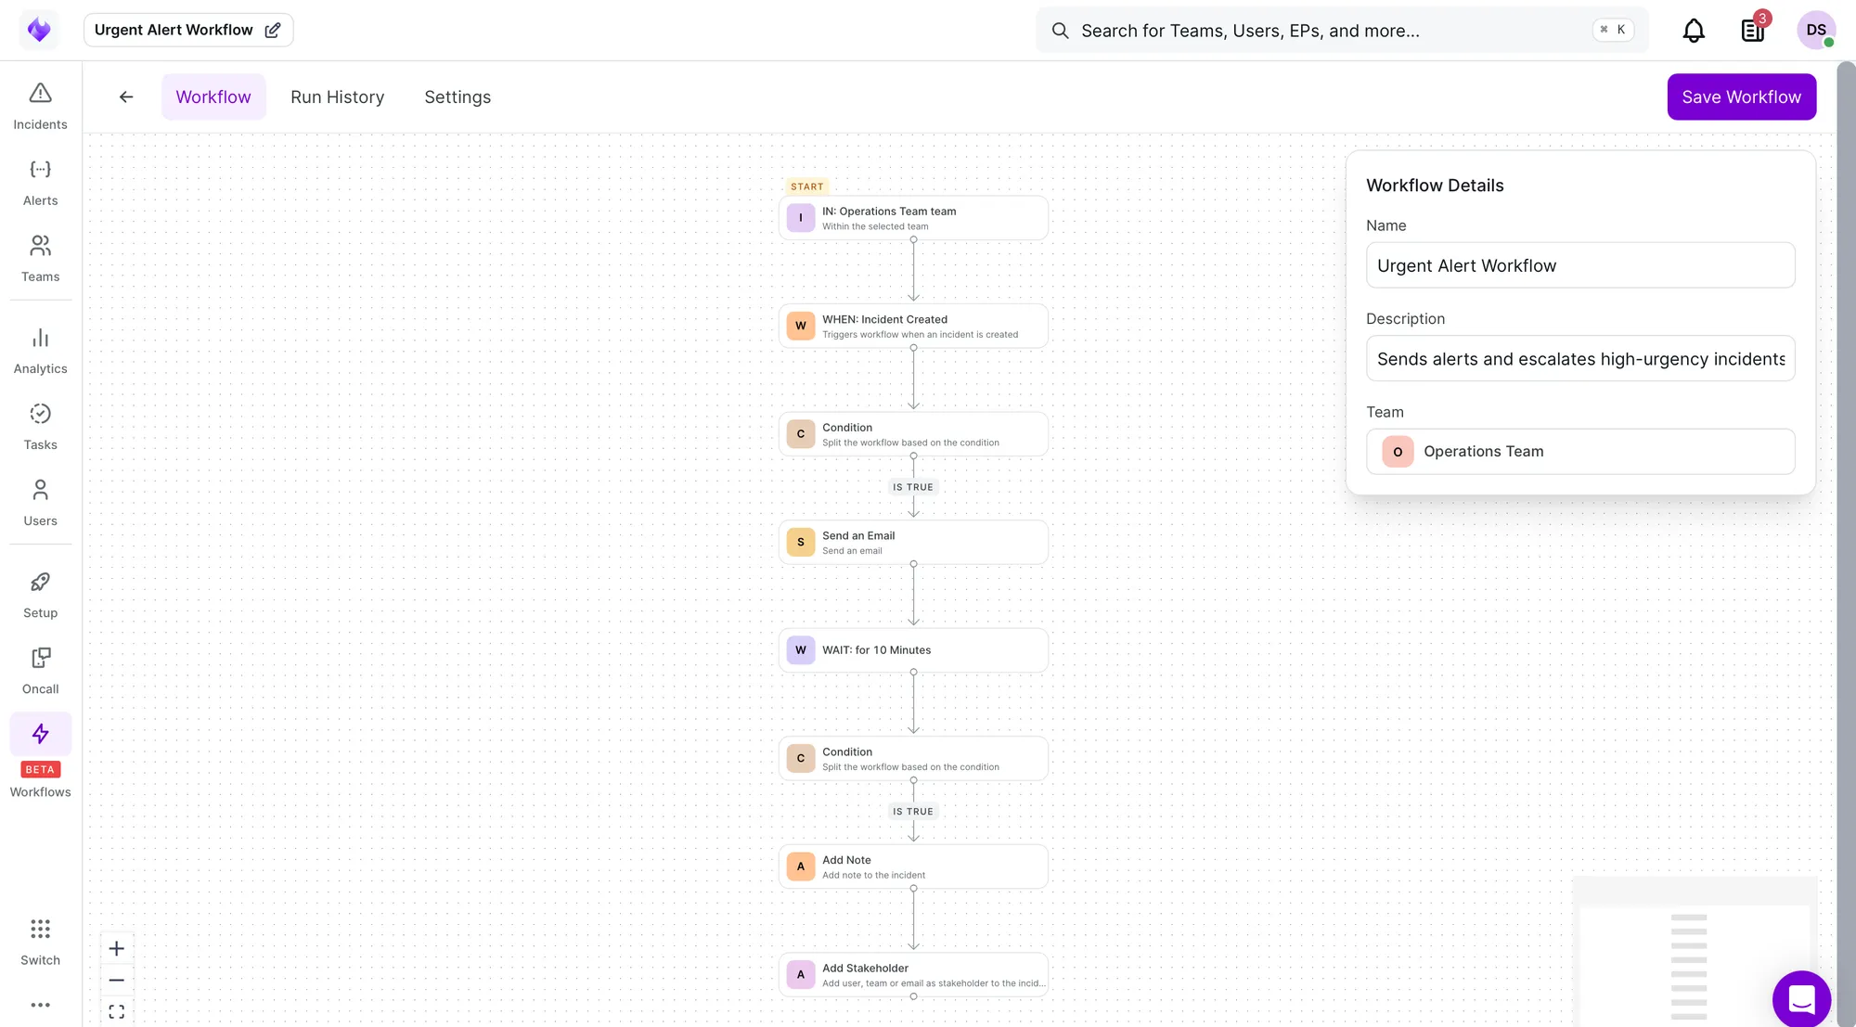
Task: Open the Setup rocket icon
Action: point(40,583)
